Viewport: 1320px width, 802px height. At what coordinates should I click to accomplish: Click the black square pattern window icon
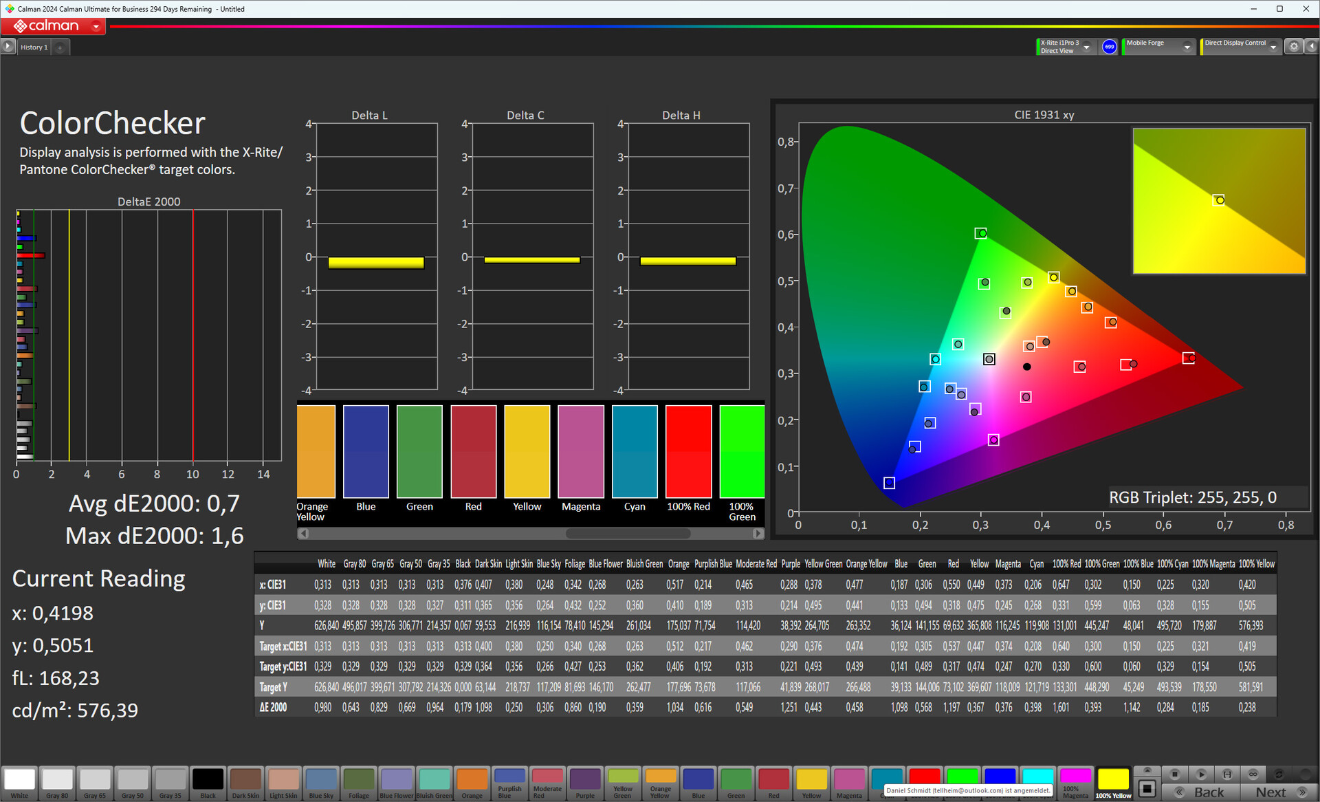point(1147,788)
